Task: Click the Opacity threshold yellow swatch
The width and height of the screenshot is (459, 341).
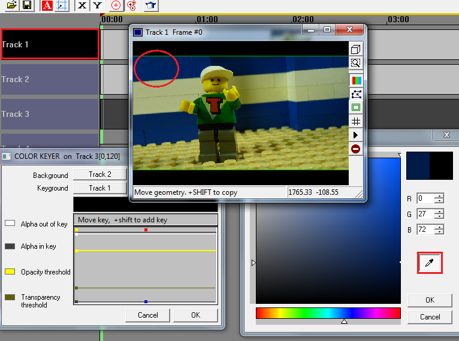Action: coord(10,271)
